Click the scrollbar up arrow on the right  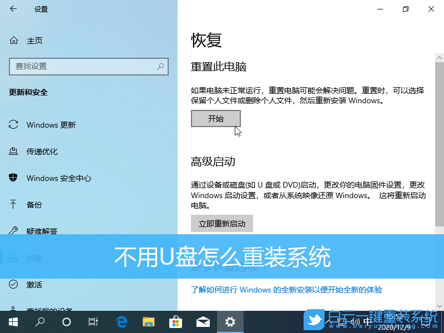pyautogui.click(x=439, y=57)
